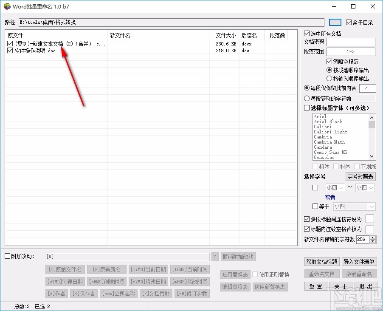Viewport: 383px width, 311px height.
Task: Enable the 粗体 bold option
Action: pos(316,166)
